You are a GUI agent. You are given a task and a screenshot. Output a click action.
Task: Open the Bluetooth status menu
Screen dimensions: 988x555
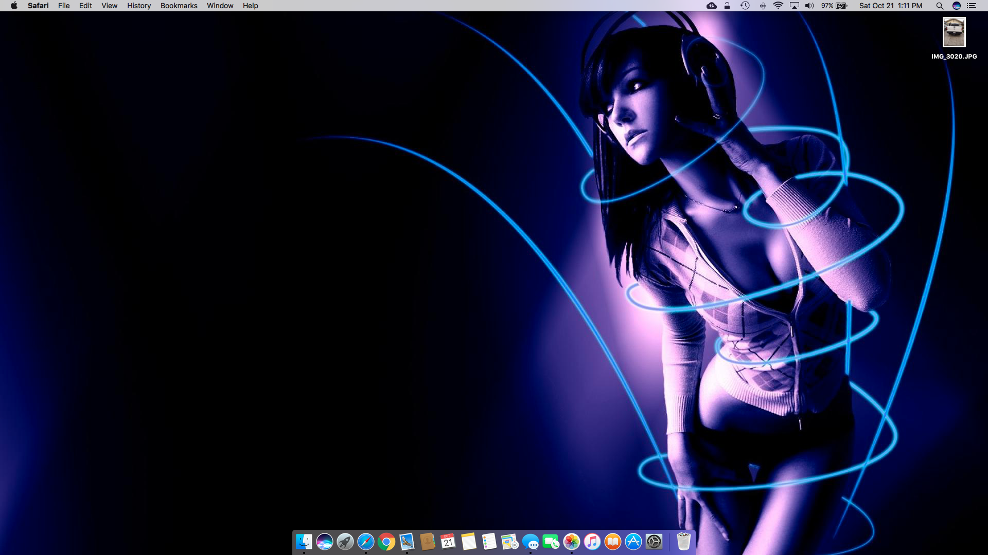[763, 6]
